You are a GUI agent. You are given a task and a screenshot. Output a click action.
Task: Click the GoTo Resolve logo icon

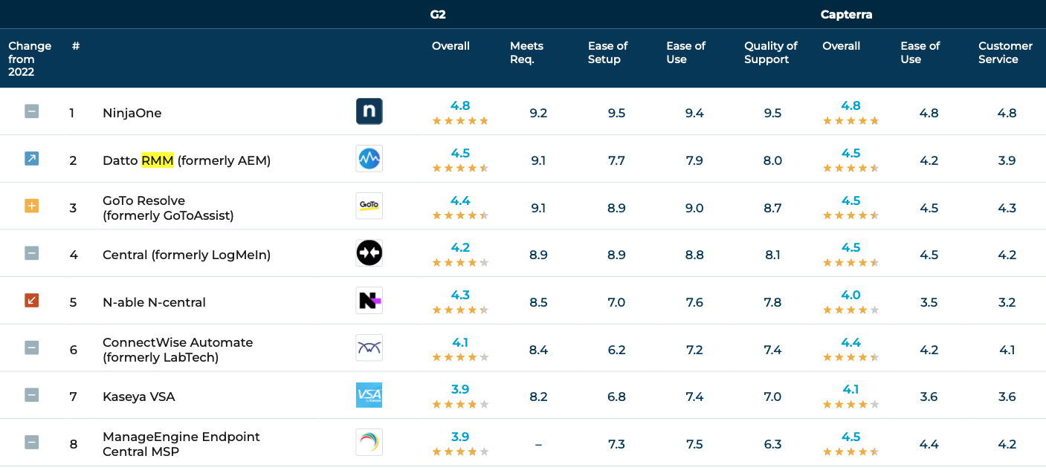[x=369, y=206]
